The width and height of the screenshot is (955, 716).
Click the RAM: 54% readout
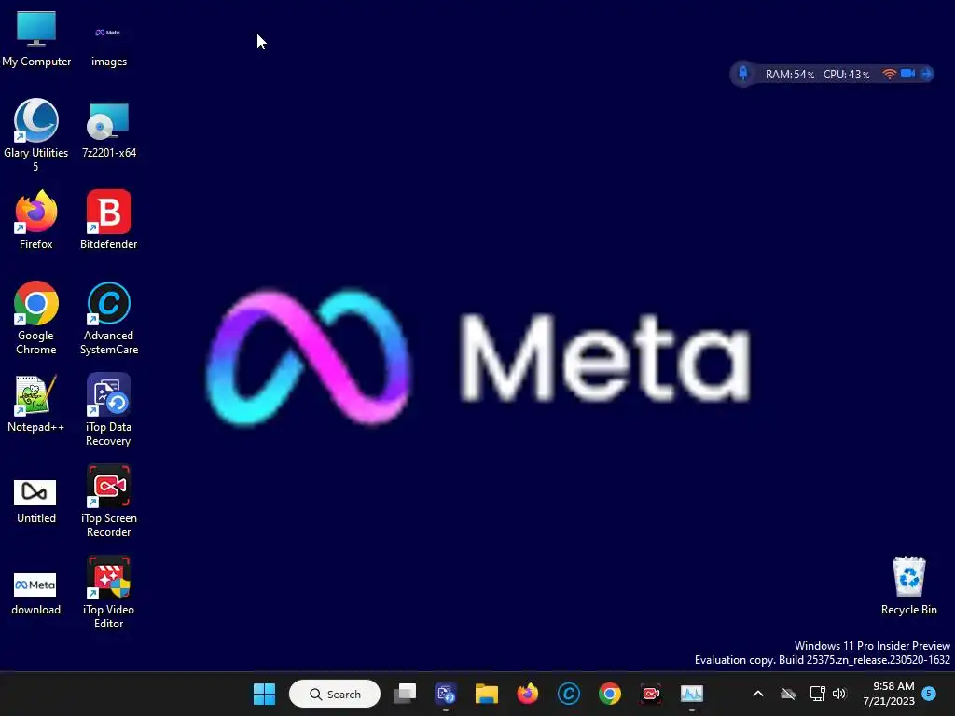pyautogui.click(x=789, y=75)
